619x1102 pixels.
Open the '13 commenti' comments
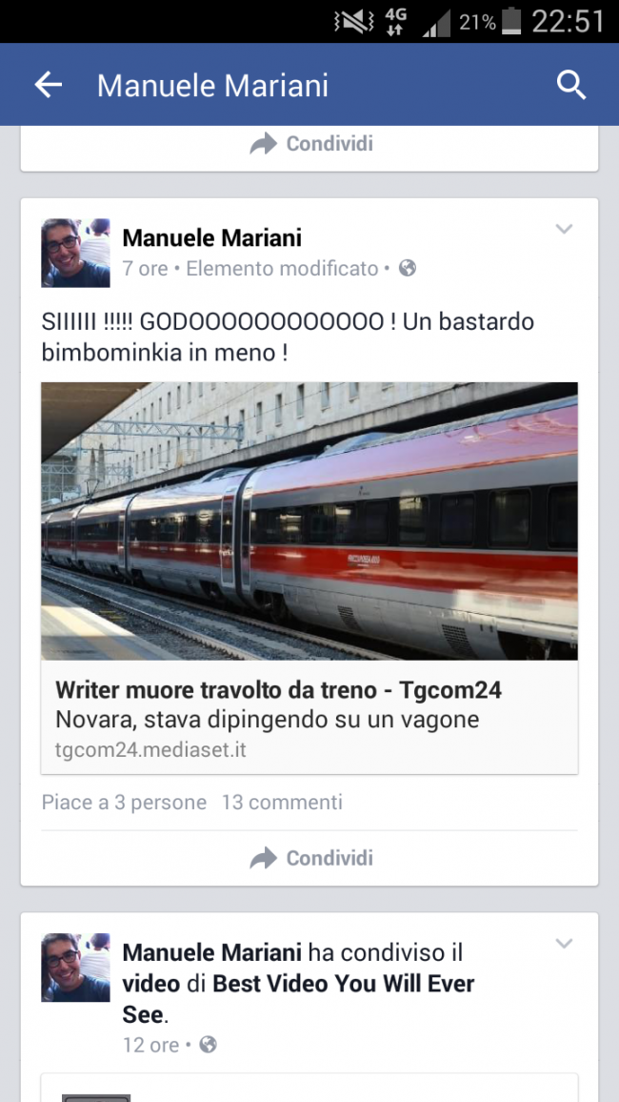[282, 802]
